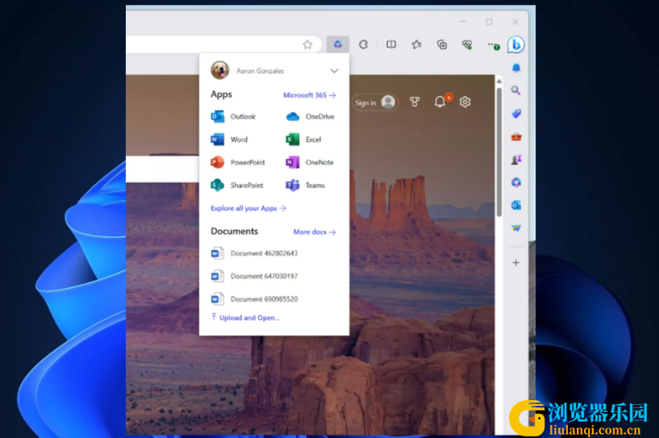Launch PowerPoint from Apps list
Screen dimensions: 659x438
click(x=238, y=162)
